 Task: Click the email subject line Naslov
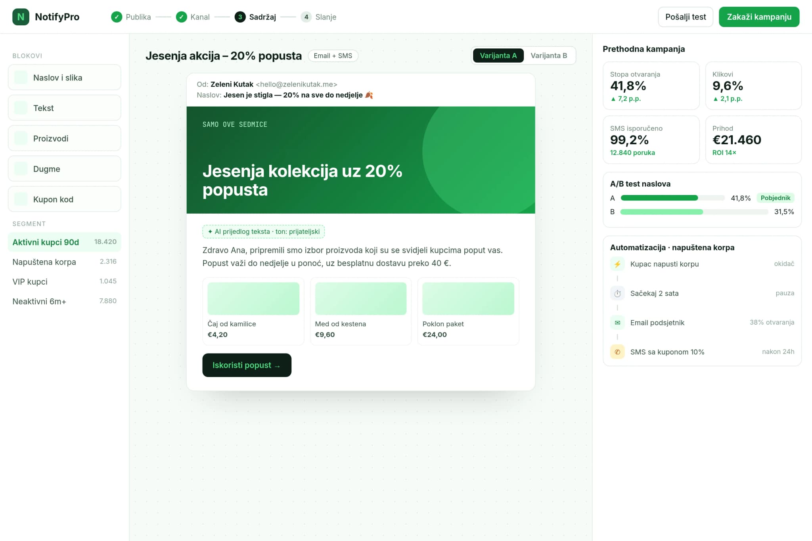point(285,95)
